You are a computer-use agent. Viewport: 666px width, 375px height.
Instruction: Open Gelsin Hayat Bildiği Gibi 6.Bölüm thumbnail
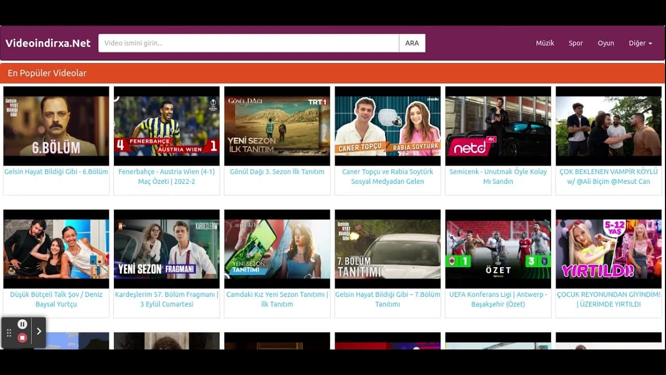(56, 126)
